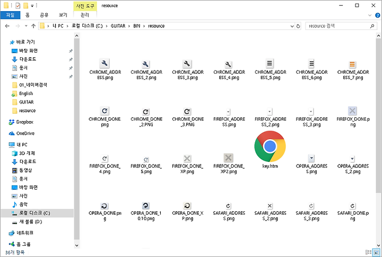This screenshot has width=382, height=257.
Task: Select CHROME_ADDRESS_4.png file icon
Action: tap(228, 65)
